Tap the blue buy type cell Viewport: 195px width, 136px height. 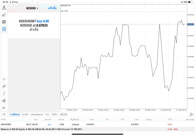coord(49,124)
